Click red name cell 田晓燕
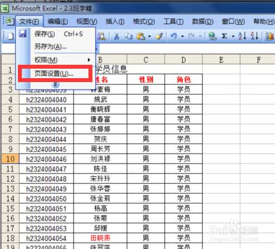The height and width of the screenshot is (249, 275). (x=100, y=238)
